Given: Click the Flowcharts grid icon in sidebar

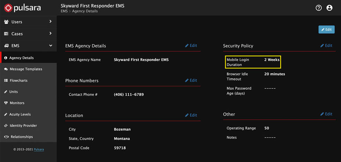Looking at the screenshot, I should tap(6, 80).
